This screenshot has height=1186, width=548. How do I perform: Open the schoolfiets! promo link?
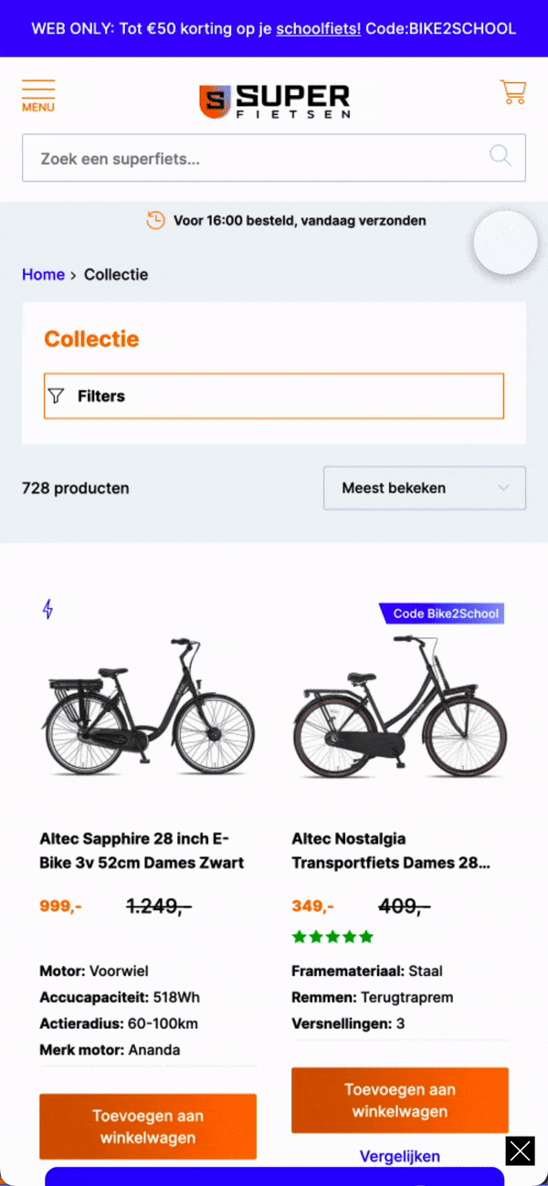319,28
